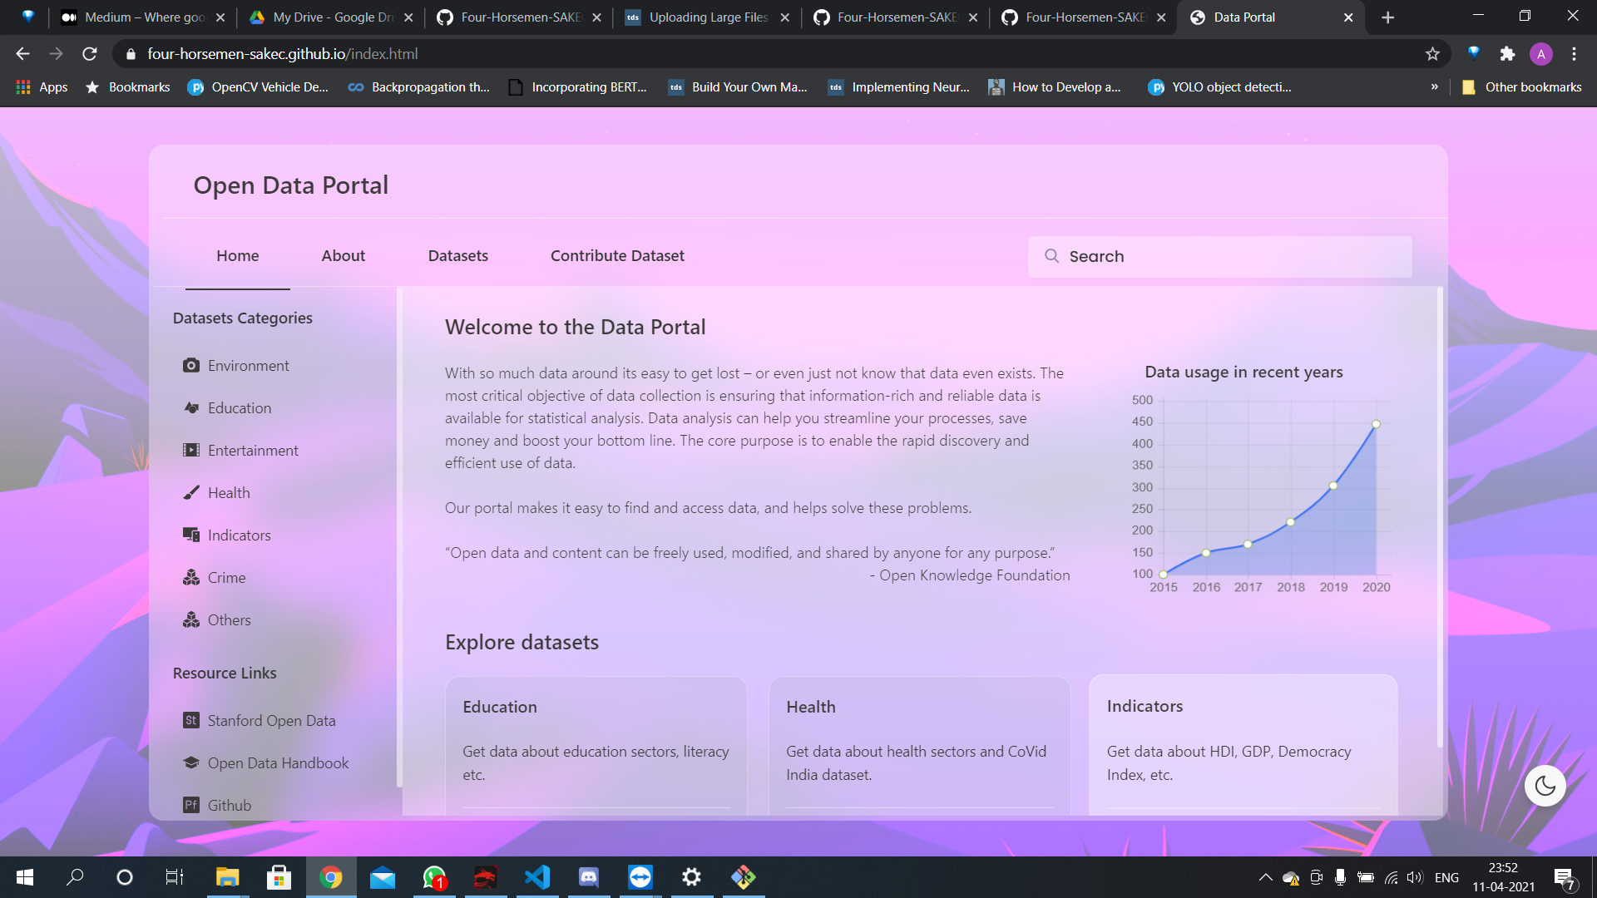Click the Education category icon
The width and height of the screenshot is (1597, 898).
191,408
